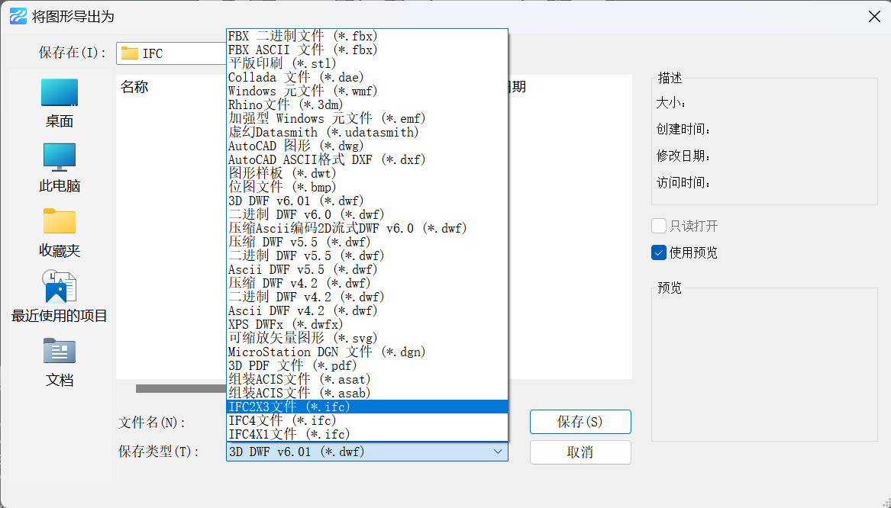
Task: Choose AutoCAD 图形 (*.dwg) format
Action: [367, 146]
